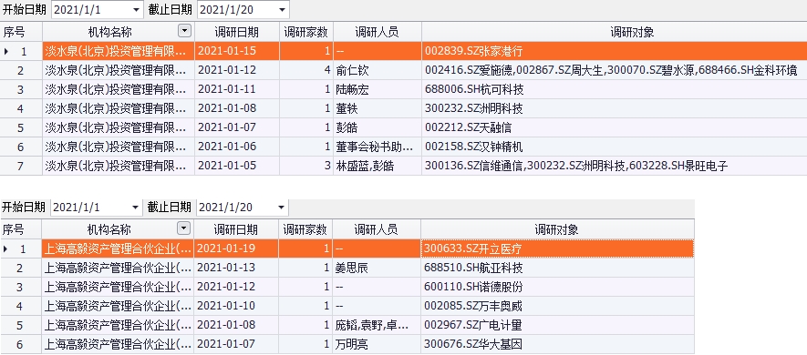
Task: Click the 2021-01-11 date cell
Action: 237,89
